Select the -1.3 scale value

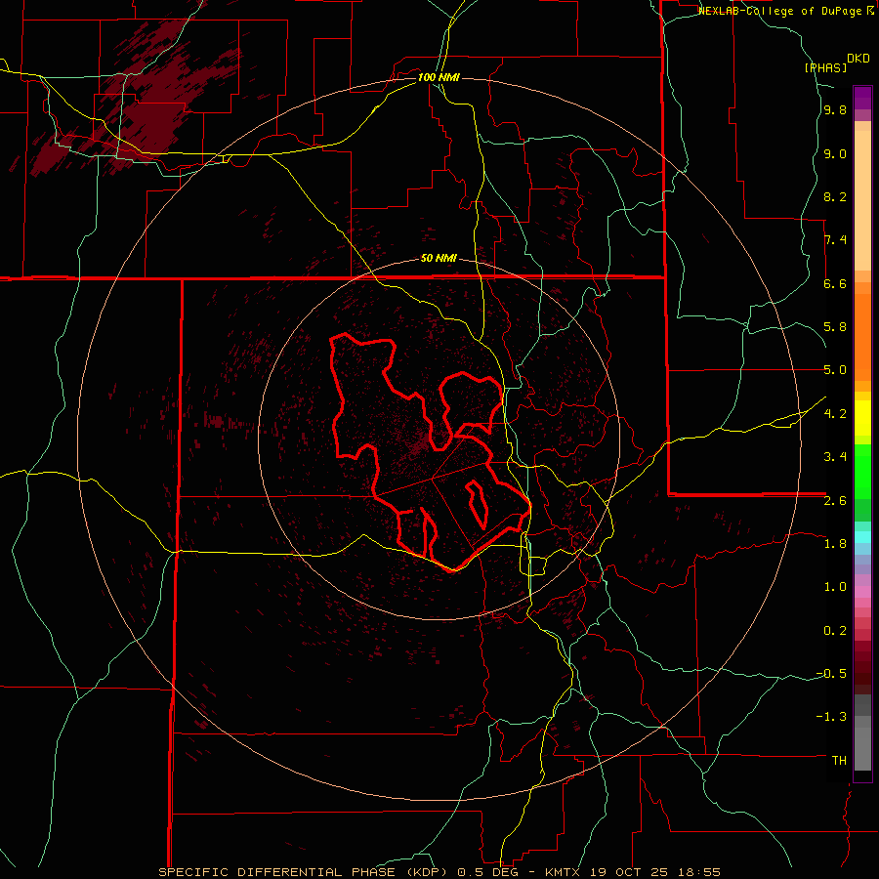pyautogui.click(x=831, y=717)
